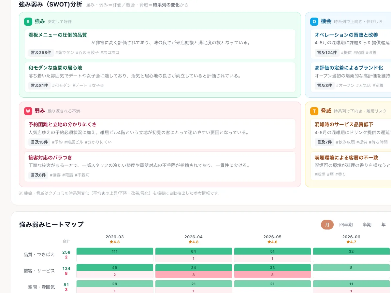Click the 言及7件 badge

(325, 142)
